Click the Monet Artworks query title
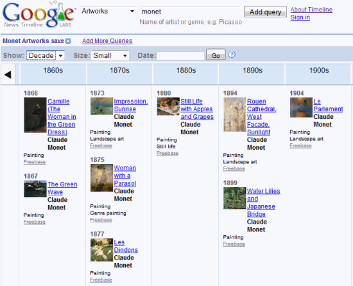Screen dimensions: 353x286 pos(26,40)
